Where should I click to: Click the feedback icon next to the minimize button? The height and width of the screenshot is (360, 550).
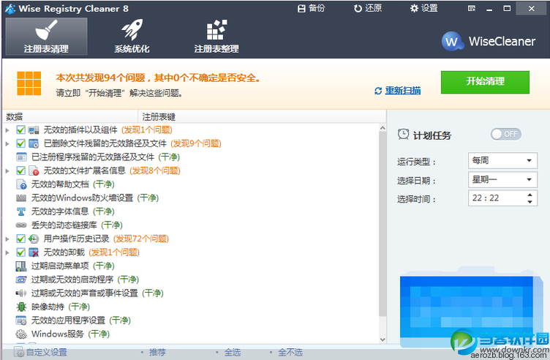click(472, 9)
